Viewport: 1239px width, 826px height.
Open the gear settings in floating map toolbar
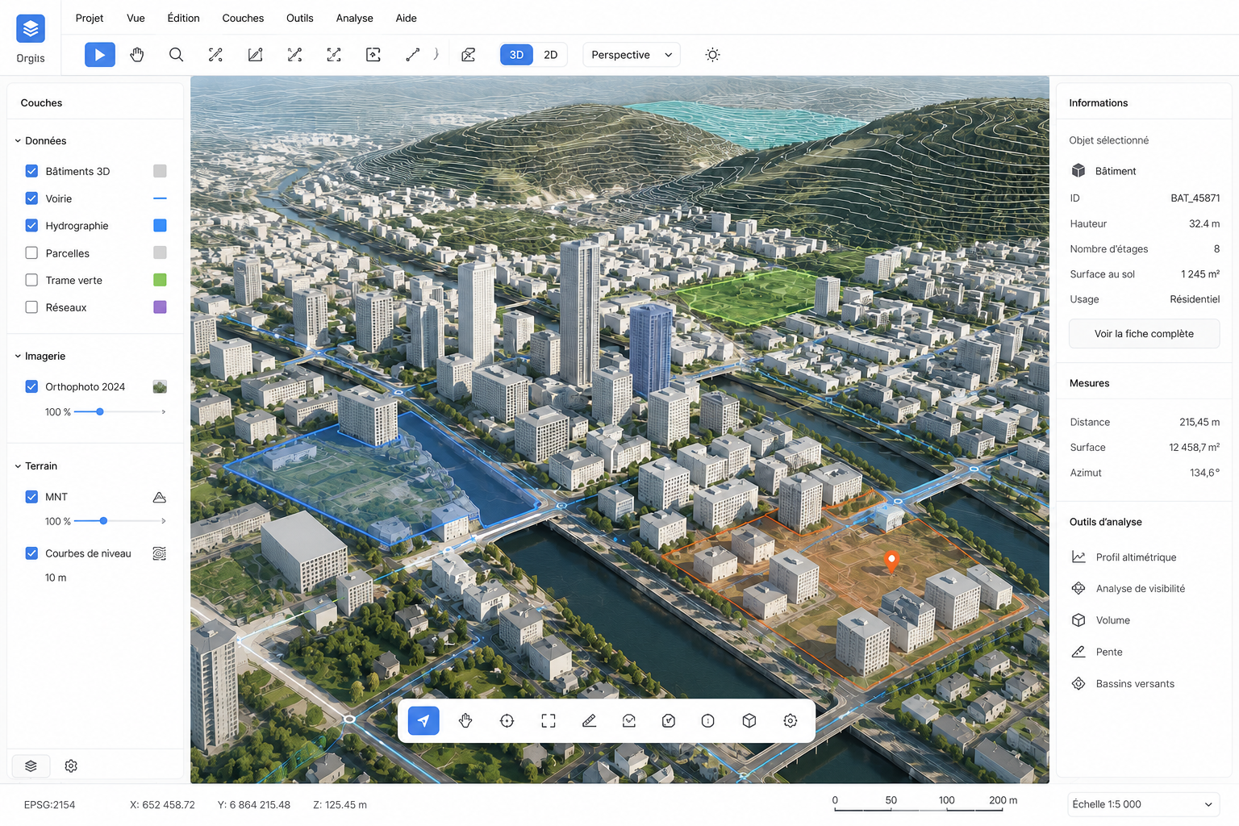tap(791, 720)
